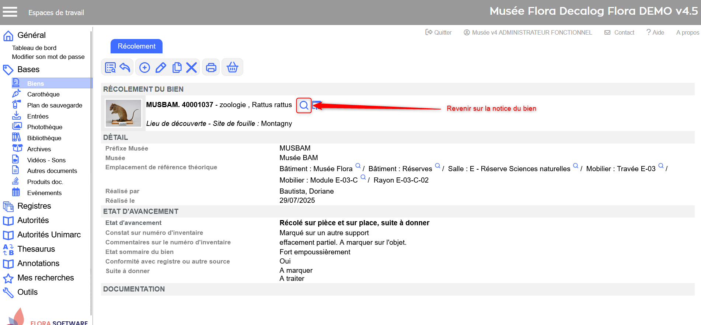The width and height of the screenshot is (701, 325).
Task: Open magnifier next to Bâtiment : Réserves
Action: pos(437,166)
